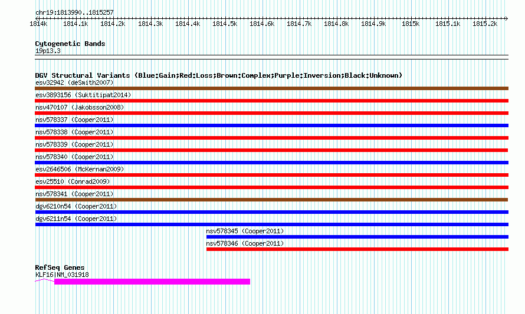
Task: Open the nsv578345 (Cooper2011) label
Action: click(245, 231)
